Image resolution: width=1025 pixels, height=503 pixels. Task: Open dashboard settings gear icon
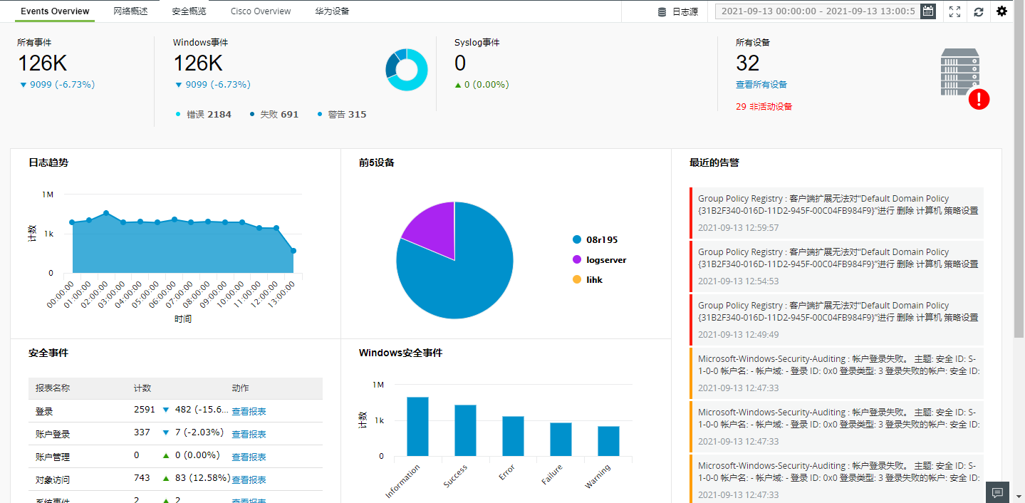(x=1002, y=11)
